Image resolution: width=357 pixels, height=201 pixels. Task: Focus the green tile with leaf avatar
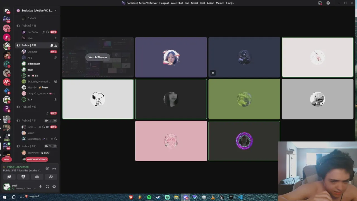pyautogui.click(x=244, y=99)
